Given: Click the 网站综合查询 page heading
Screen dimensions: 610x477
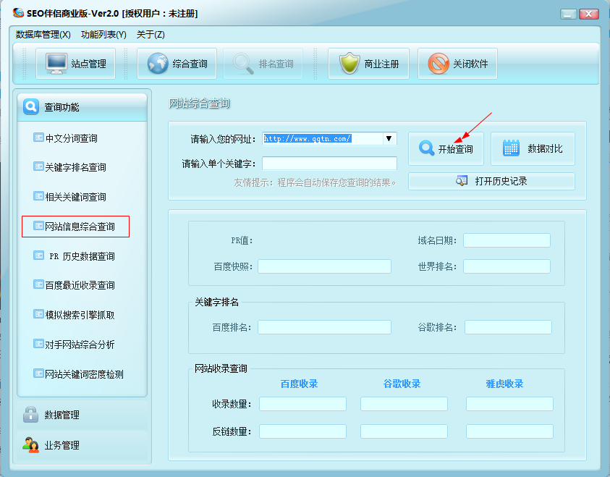Looking at the screenshot, I should coord(199,104).
